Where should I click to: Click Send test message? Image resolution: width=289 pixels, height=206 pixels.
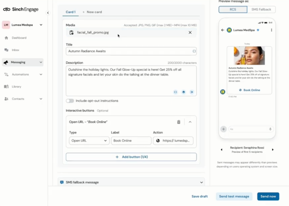pyautogui.click(x=234, y=196)
